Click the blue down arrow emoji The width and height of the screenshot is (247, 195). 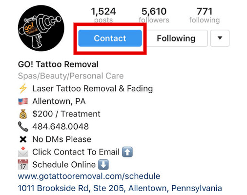pyautogui.click(x=103, y=165)
